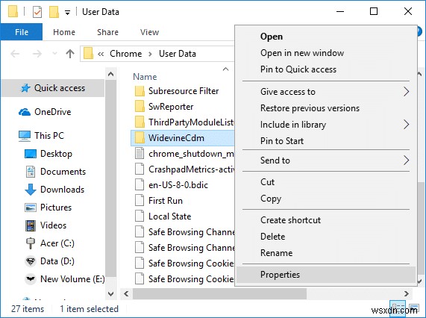Viewport: 426px width, 318px height.
Task: Choose Rename from context menu
Action: [x=326, y=253]
